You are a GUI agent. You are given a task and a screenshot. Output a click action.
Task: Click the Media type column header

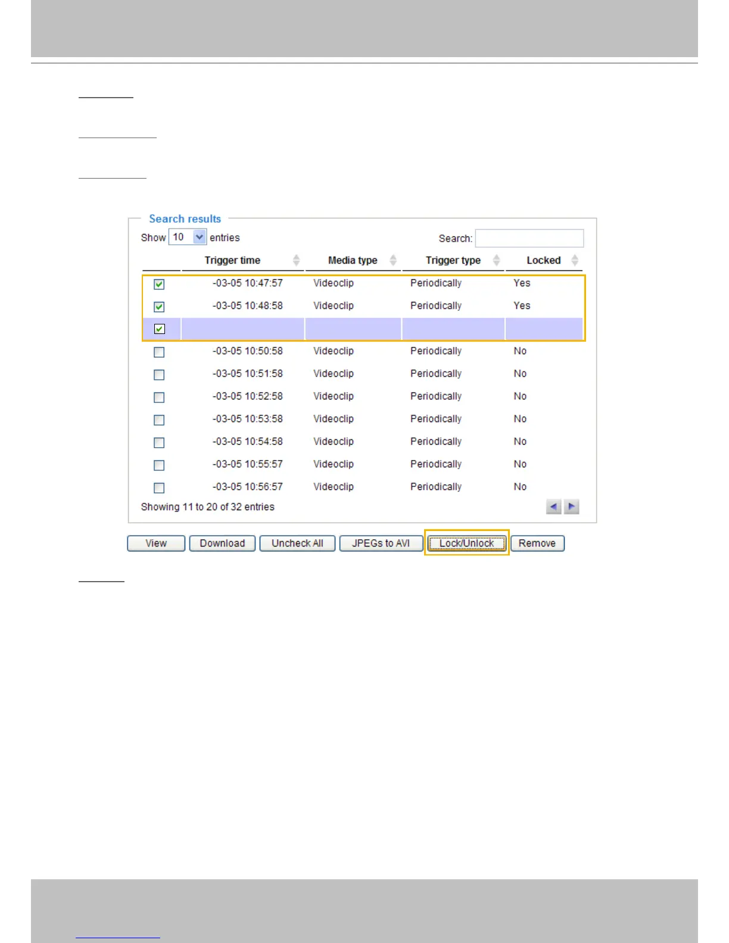[x=353, y=260]
